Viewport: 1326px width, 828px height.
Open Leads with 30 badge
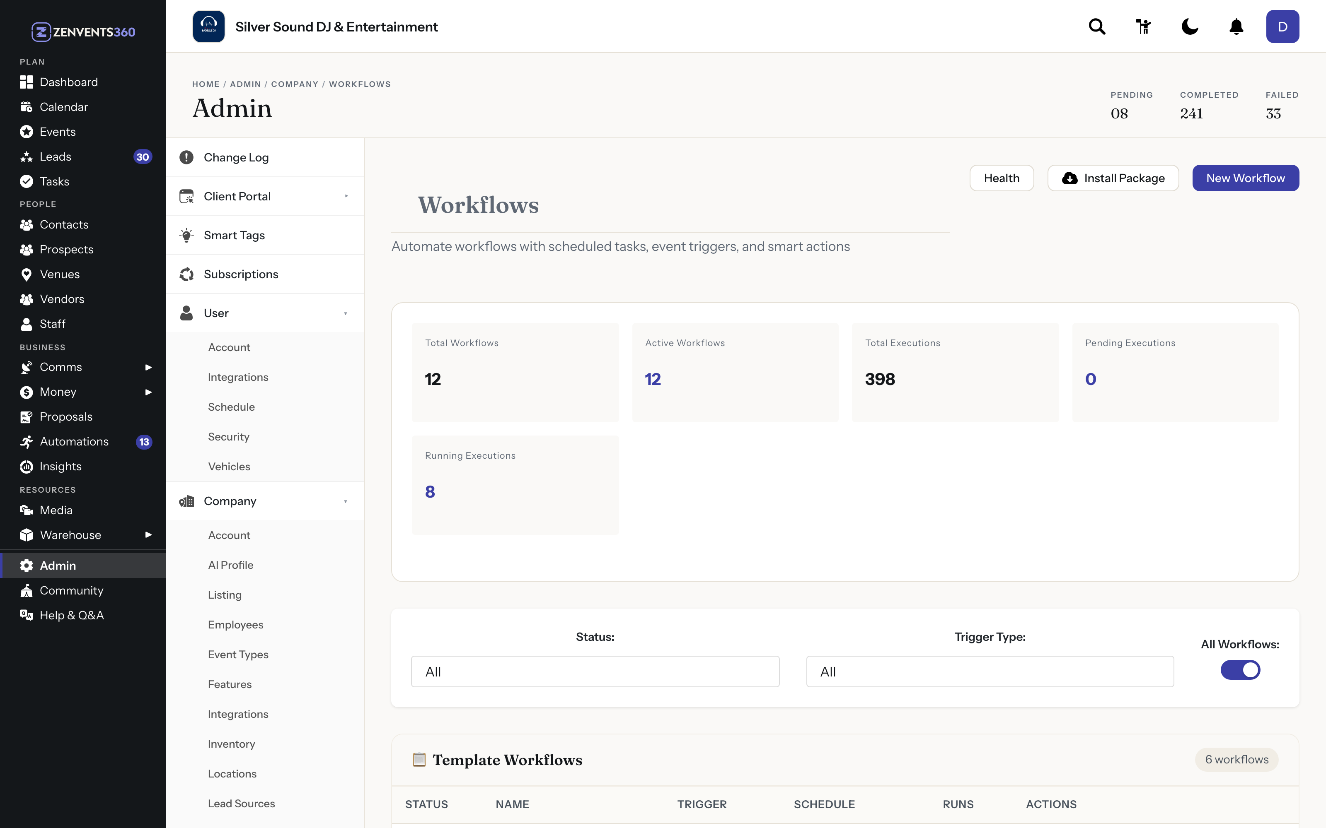[x=83, y=156]
